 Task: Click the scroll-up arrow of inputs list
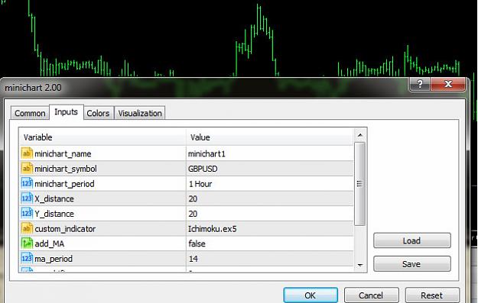click(360, 135)
